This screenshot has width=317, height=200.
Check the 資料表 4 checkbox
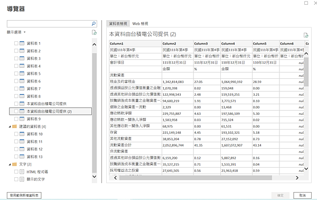click(x=16, y=66)
